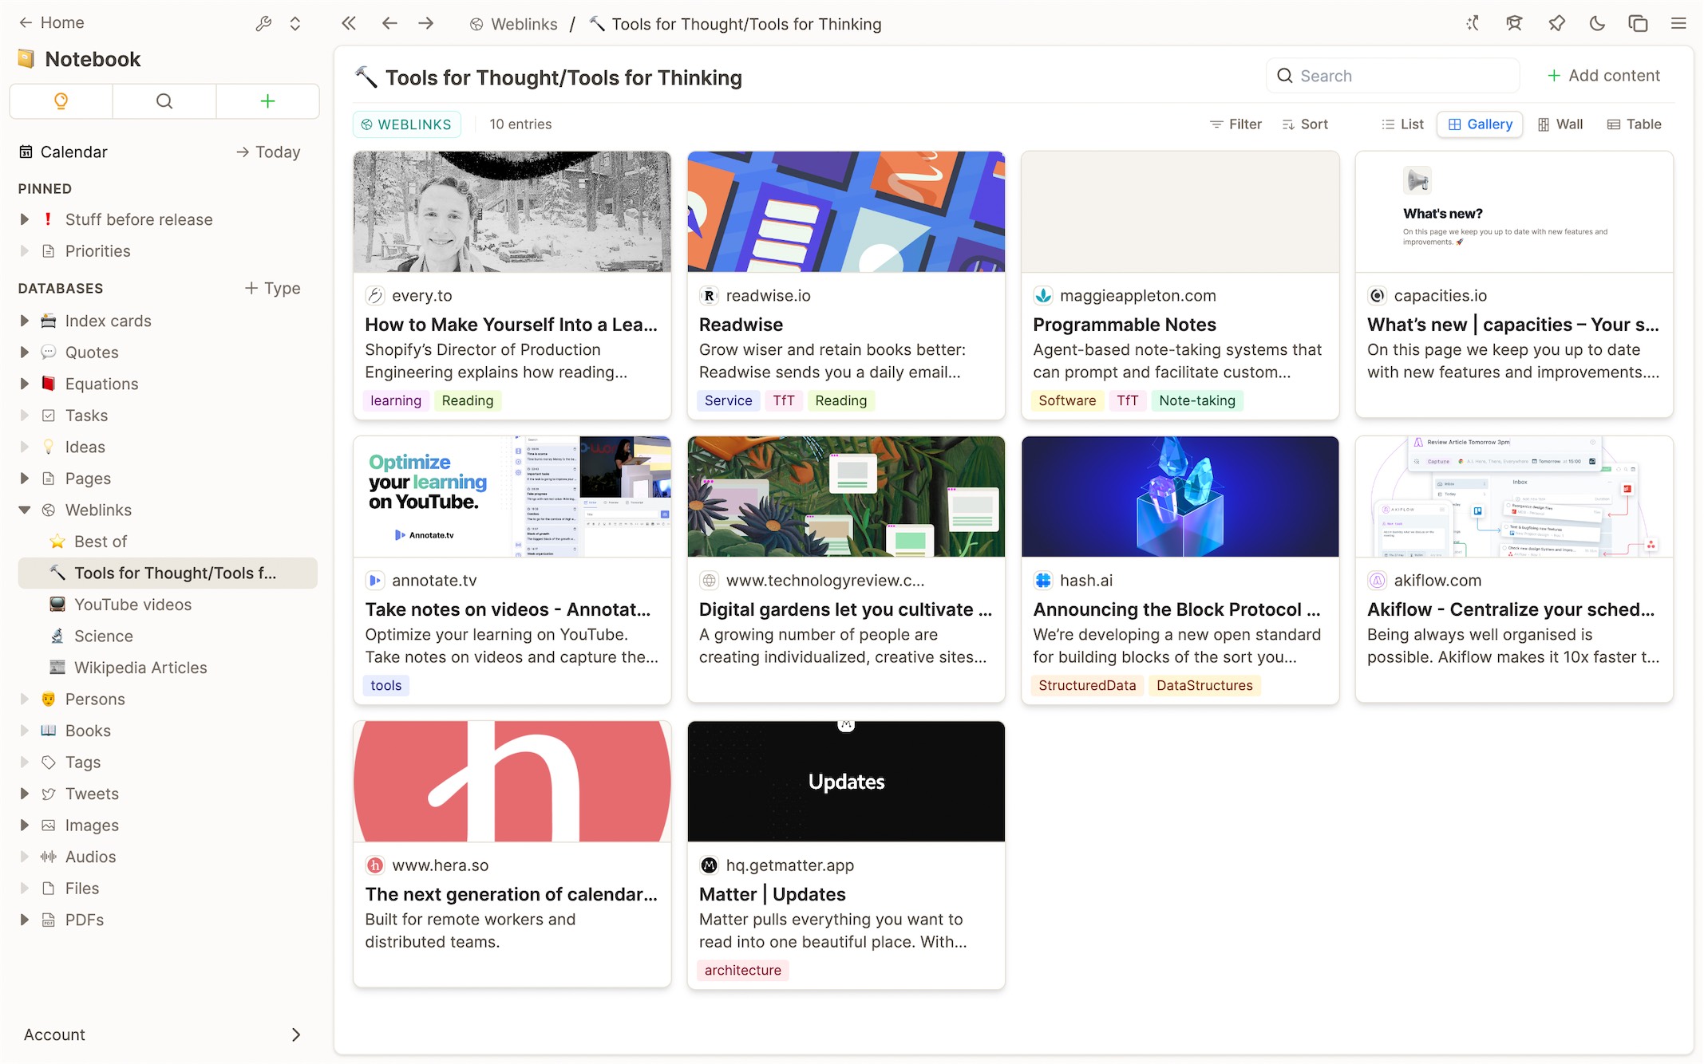Collapse the sidebar with double-chevron icon

click(x=349, y=23)
